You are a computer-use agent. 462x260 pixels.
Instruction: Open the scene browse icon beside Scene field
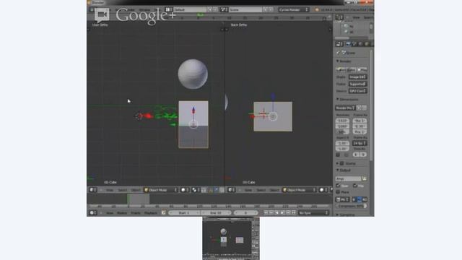point(224,9)
